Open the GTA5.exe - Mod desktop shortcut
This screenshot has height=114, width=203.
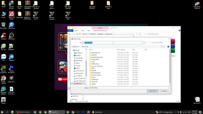(x=68, y=16)
